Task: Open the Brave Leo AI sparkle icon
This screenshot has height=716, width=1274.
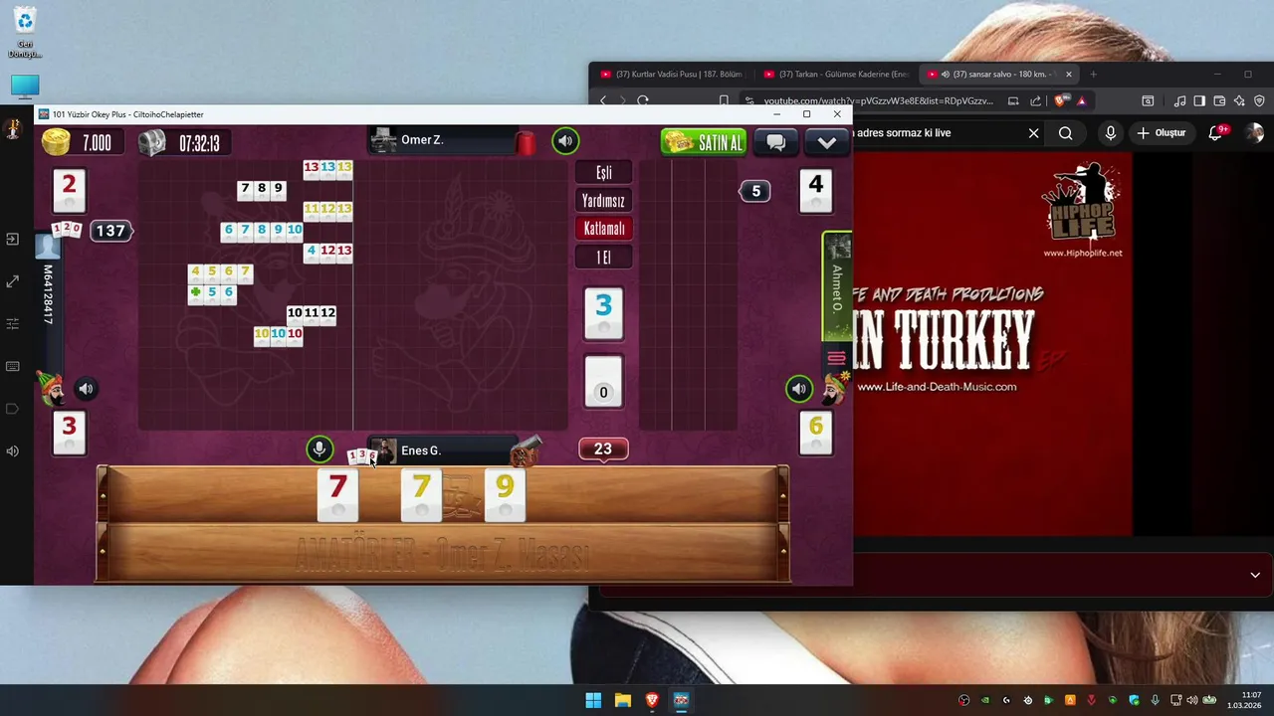Action: pos(1239,100)
